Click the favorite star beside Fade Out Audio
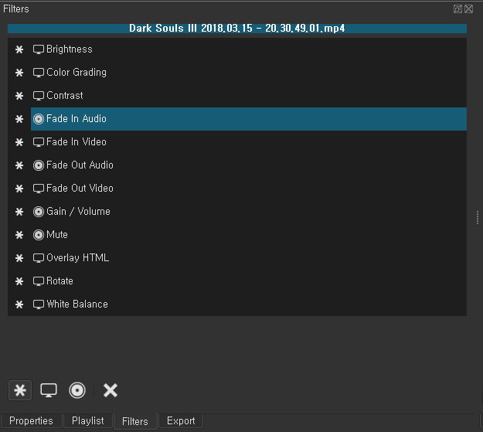This screenshot has height=432, width=483. 19,165
